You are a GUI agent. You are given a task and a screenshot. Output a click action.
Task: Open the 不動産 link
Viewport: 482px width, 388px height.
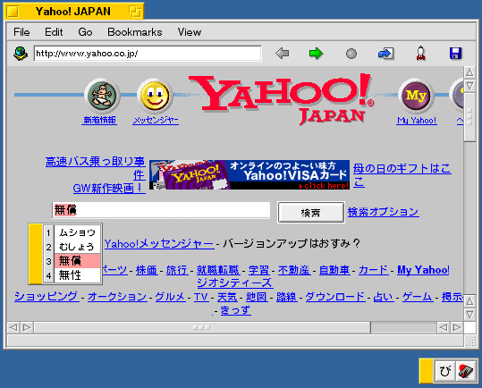pos(294,270)
